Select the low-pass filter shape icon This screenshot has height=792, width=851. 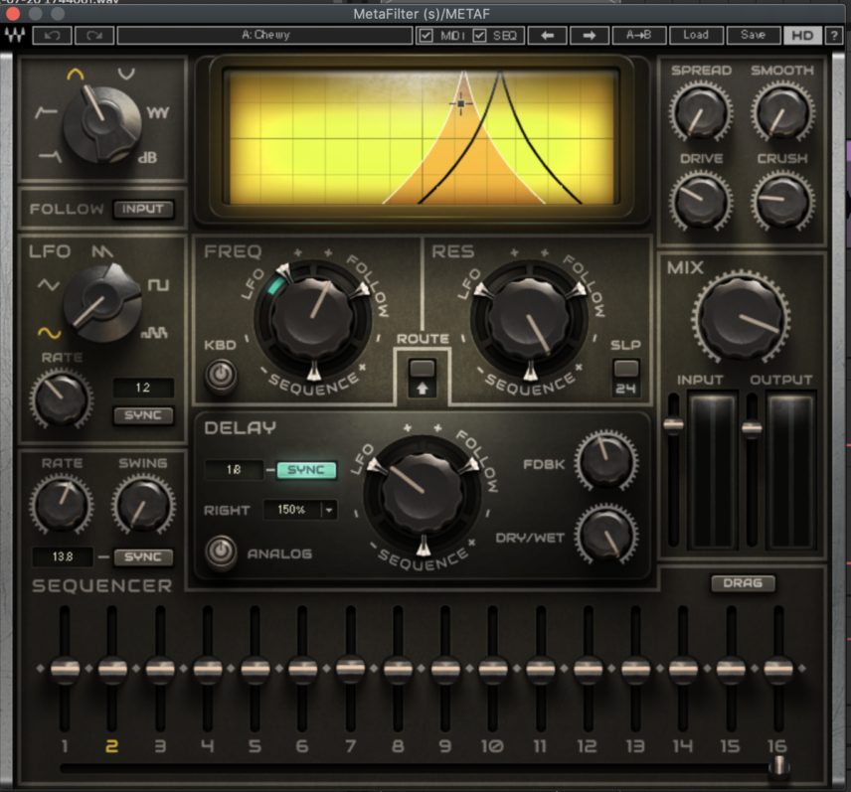pos(51,156)
